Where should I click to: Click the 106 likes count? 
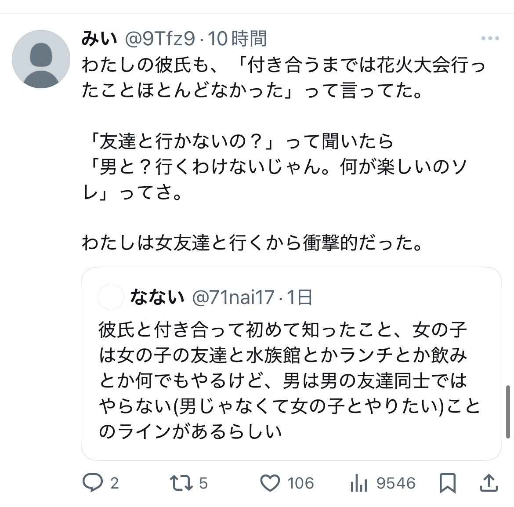[x=300, y=483]
